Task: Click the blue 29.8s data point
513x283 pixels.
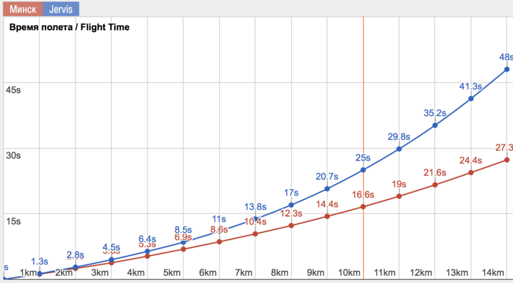Action: (x=399, y=149)
